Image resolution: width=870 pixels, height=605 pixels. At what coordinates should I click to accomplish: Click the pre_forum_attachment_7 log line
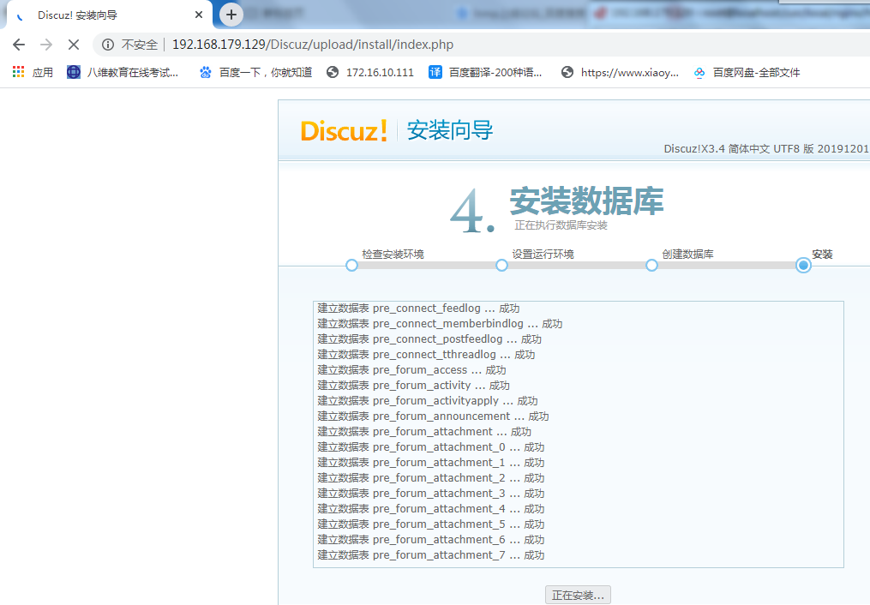click(x=431, y=555)
